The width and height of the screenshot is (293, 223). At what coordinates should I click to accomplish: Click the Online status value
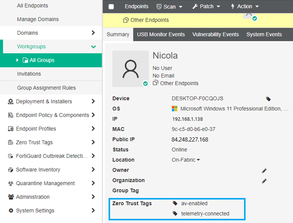point(179,150)
